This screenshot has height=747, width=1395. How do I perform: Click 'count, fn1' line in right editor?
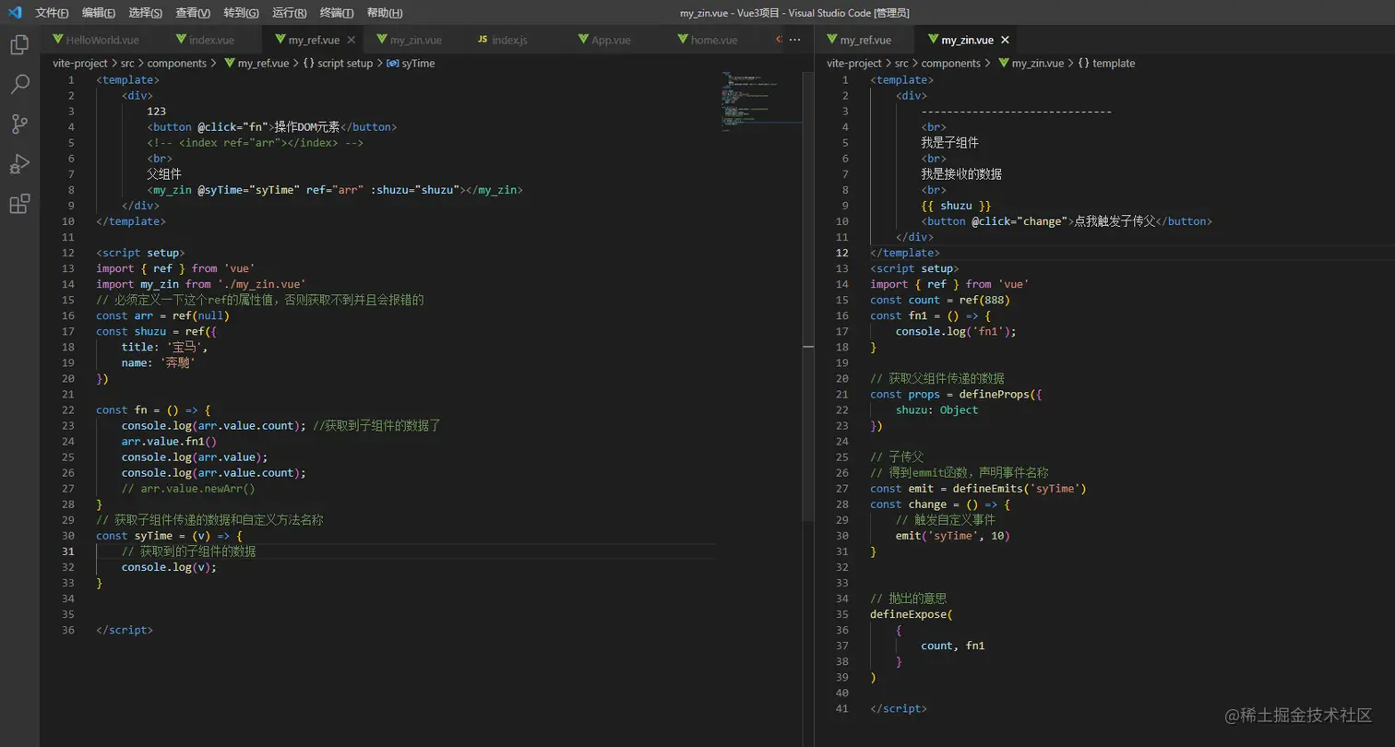click(953, 646)
